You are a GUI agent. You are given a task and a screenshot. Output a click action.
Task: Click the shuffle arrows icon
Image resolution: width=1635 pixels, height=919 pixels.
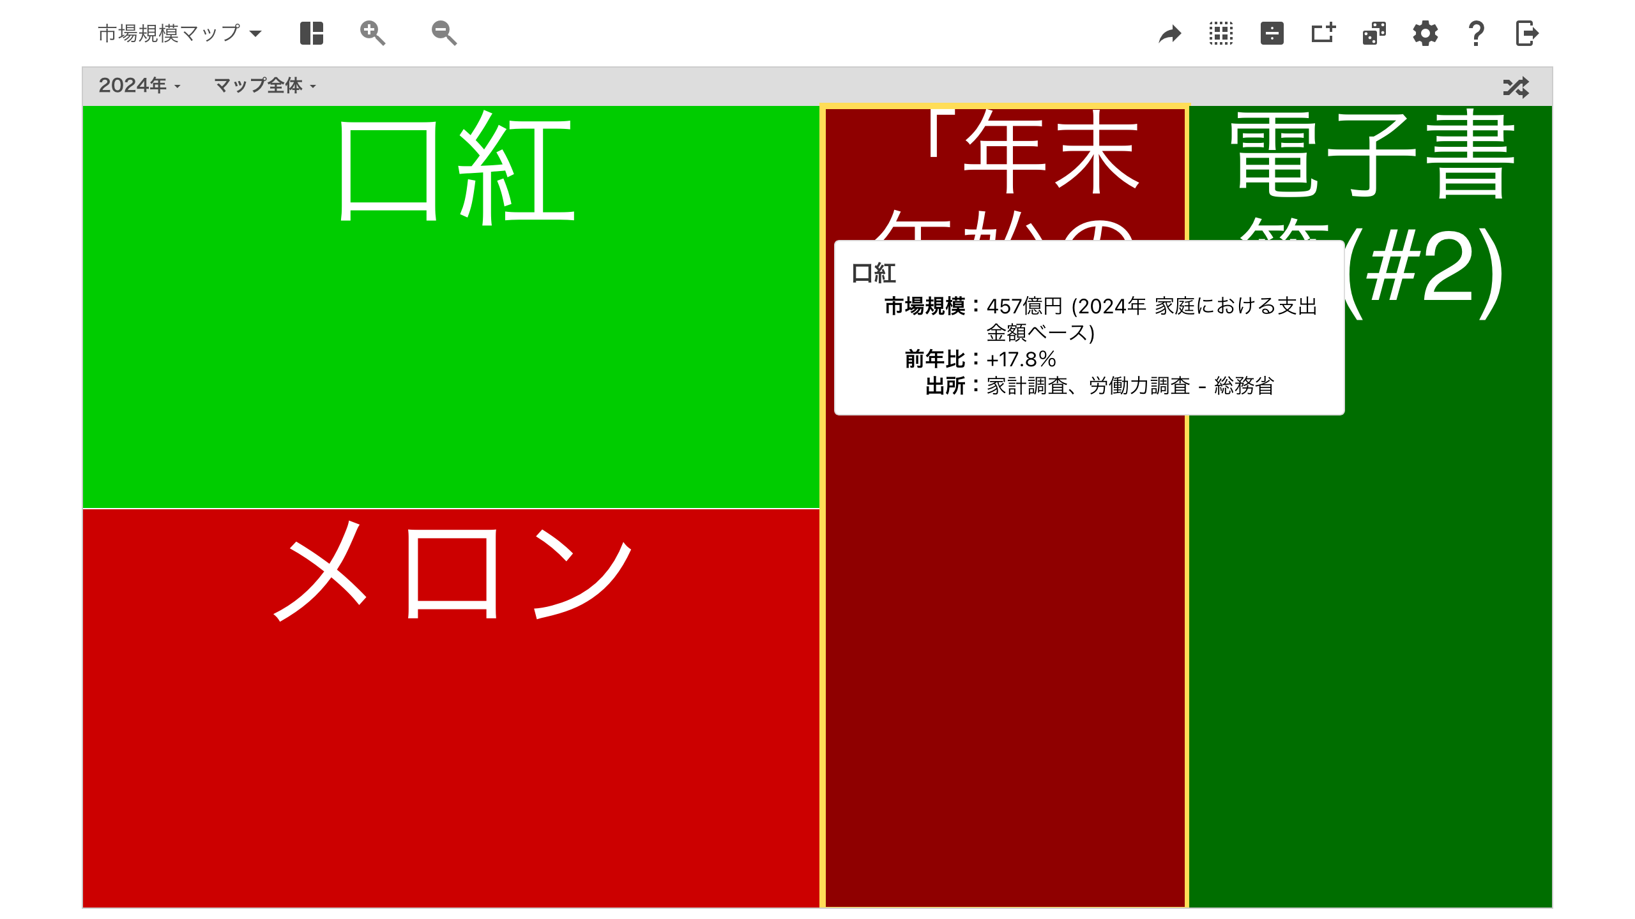(1516, 87)
